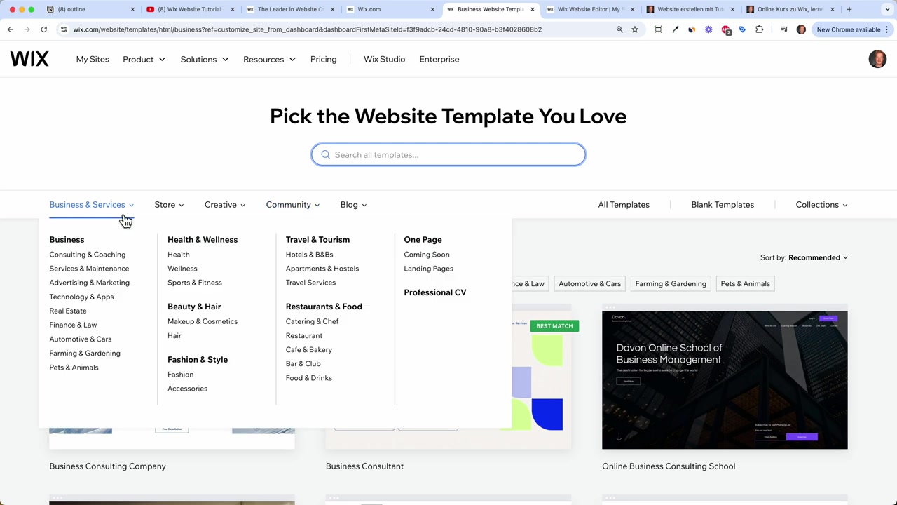Open the Store category dropdown

[x=169, y=205]
